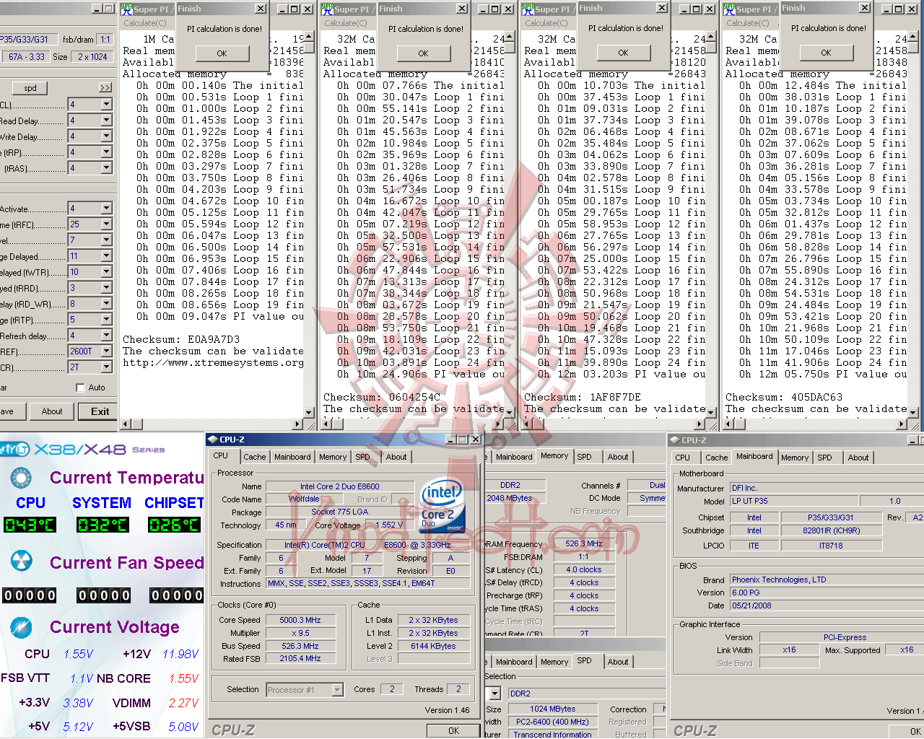The image size is (924, 739).
Task: Open SPD tab in CPU-Z Processor window
Action: click(362, 457)
